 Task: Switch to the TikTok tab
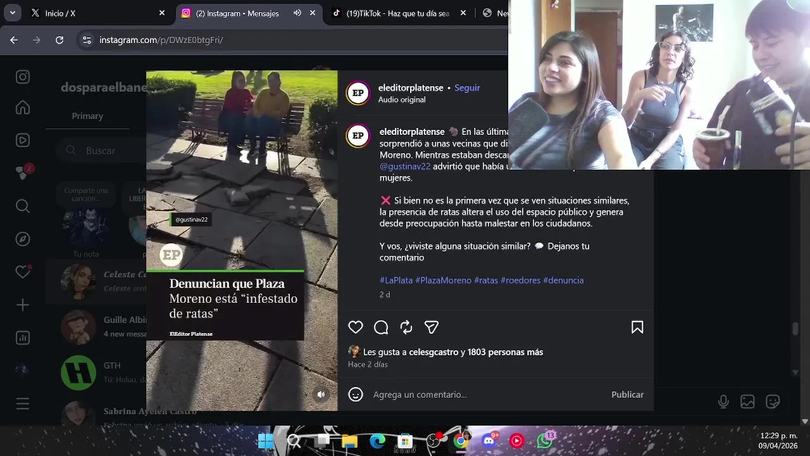pos(399,13)
